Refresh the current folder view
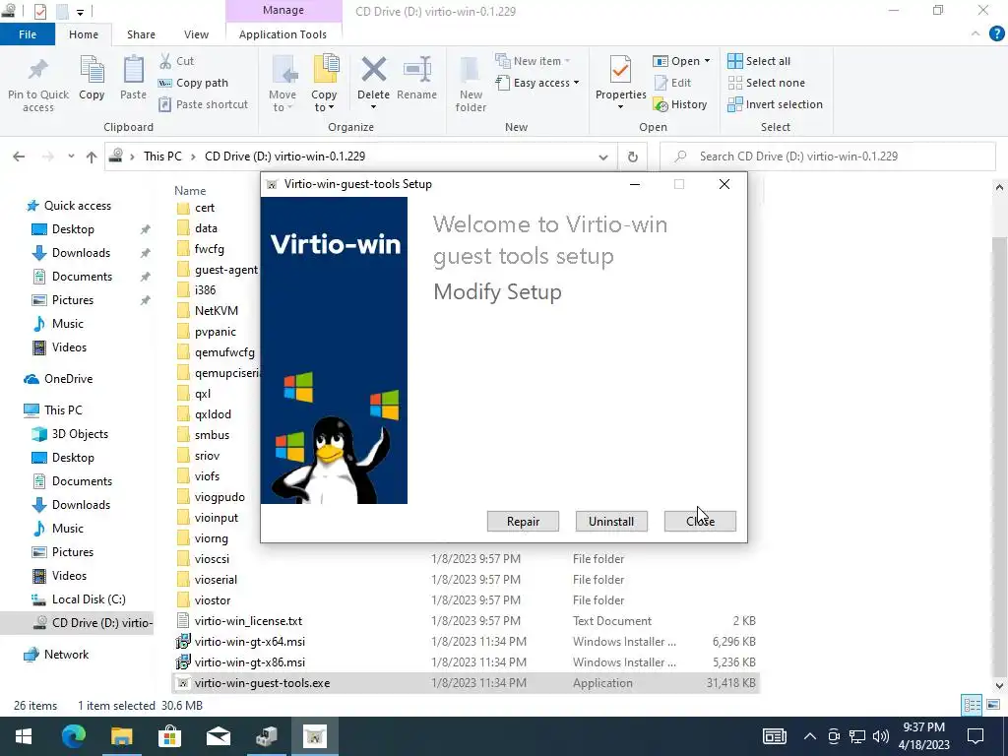Screen dimensions: 1008x756 click(633, 157)
